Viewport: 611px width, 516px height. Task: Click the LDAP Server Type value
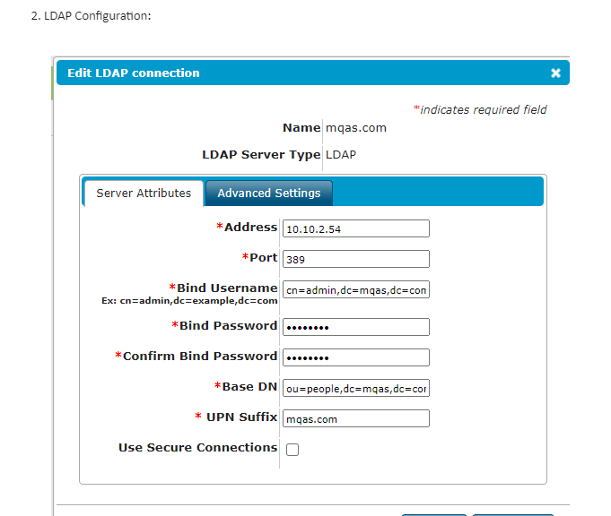point(341,155)
